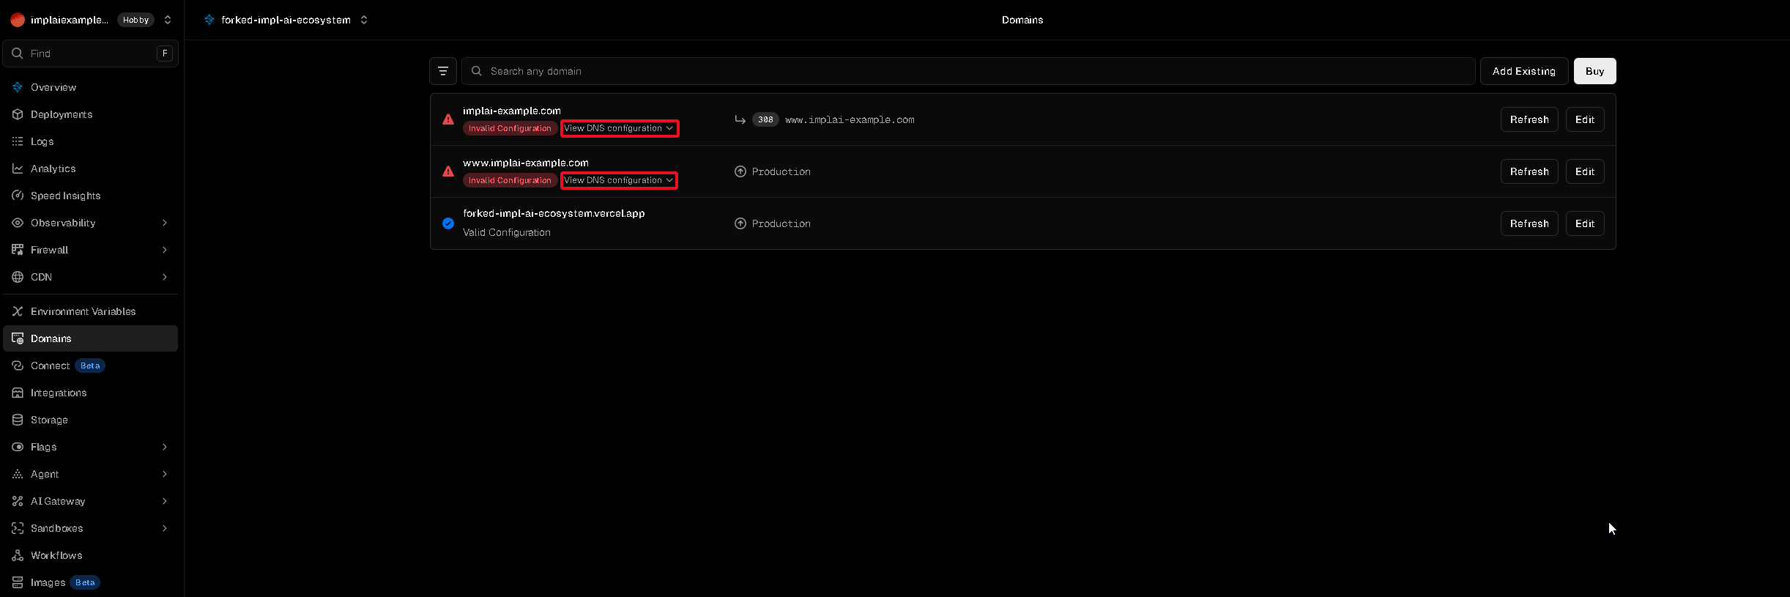Go to Images Beta in sidebar
This screenshot has width=1790, height=597.
(91, 582)
